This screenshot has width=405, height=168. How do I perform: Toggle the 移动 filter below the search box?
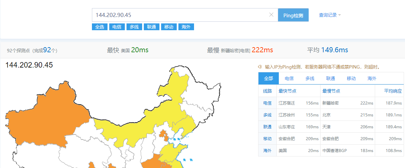pos(169,27)
